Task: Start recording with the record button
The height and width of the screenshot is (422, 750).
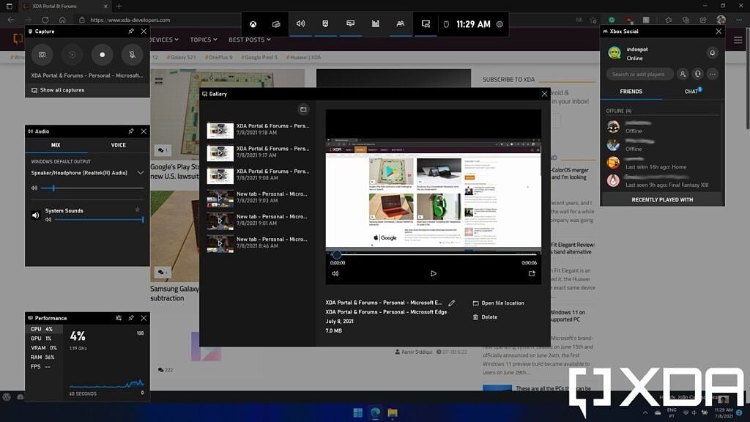Action: [x=102, y=54]
